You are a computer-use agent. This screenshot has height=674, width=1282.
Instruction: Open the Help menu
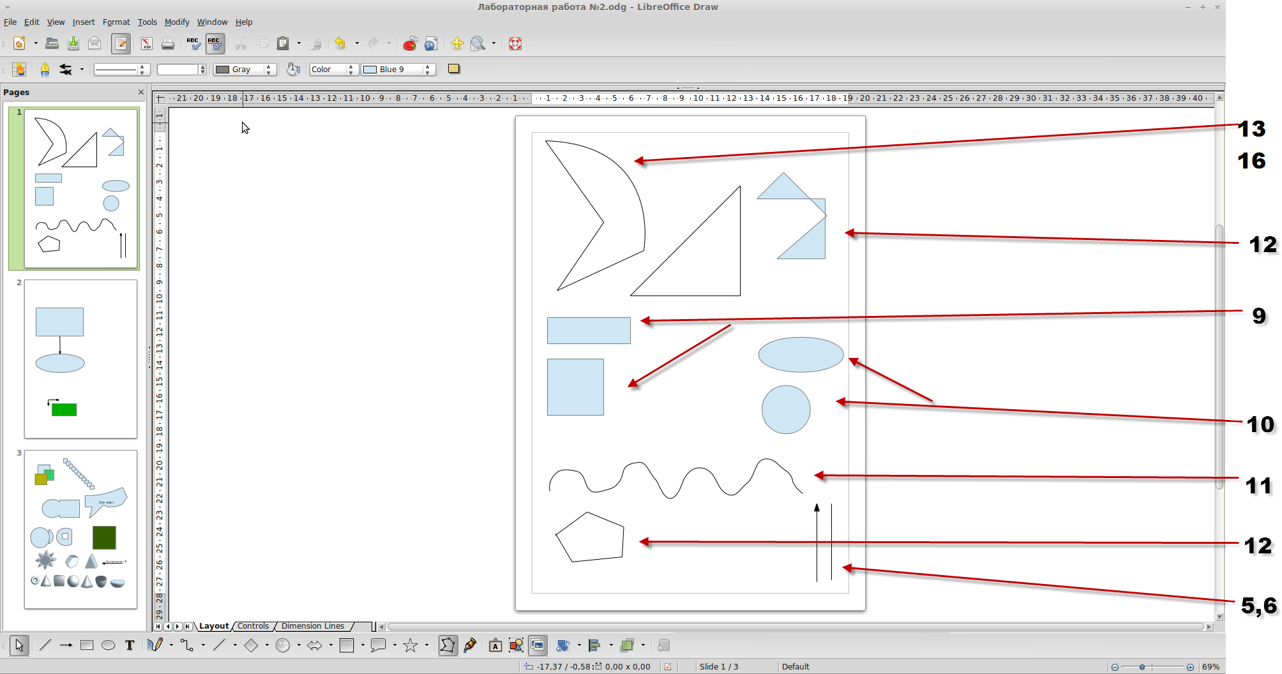244,22
